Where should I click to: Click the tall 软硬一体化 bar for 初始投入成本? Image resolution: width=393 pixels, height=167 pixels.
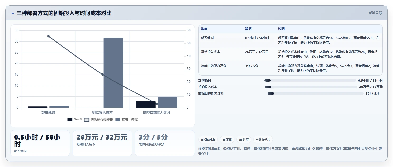click(x=113, y=73)
